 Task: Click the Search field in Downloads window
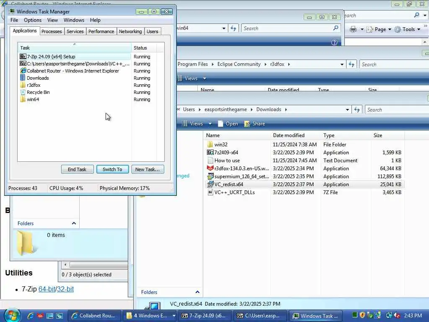(x=397, y=109)
